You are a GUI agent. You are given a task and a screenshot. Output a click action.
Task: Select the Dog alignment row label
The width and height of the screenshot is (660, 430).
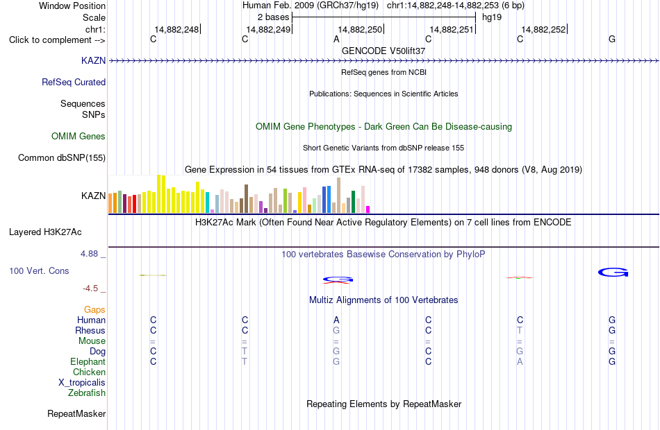[97, 352]
